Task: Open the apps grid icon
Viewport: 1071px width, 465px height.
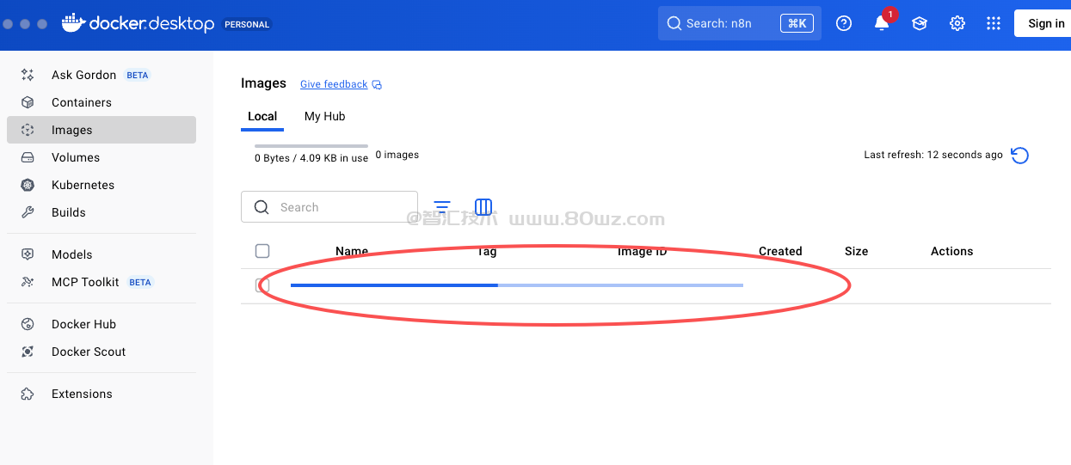Action: pyautogui.click(x=994, y=23)
